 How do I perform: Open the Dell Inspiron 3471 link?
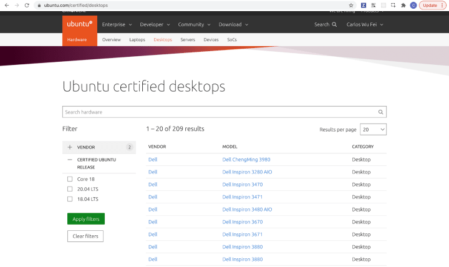tap(243, 197)
